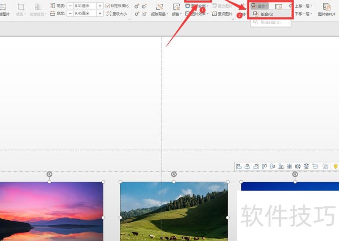
Task: Decrease width with the minus stepper
Action: 70,14
